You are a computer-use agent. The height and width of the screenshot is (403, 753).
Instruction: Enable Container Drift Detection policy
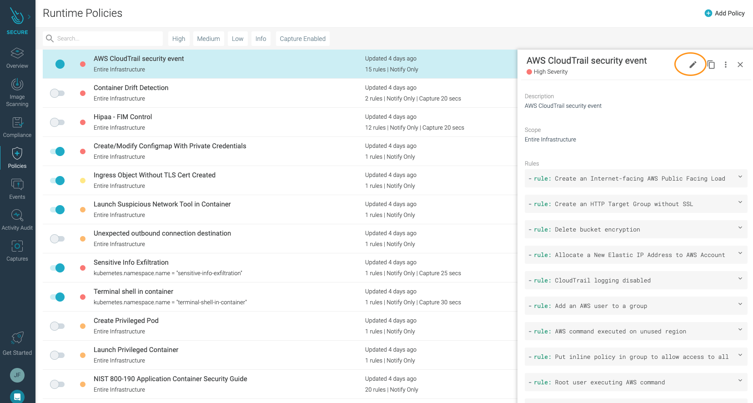point(57,93)
